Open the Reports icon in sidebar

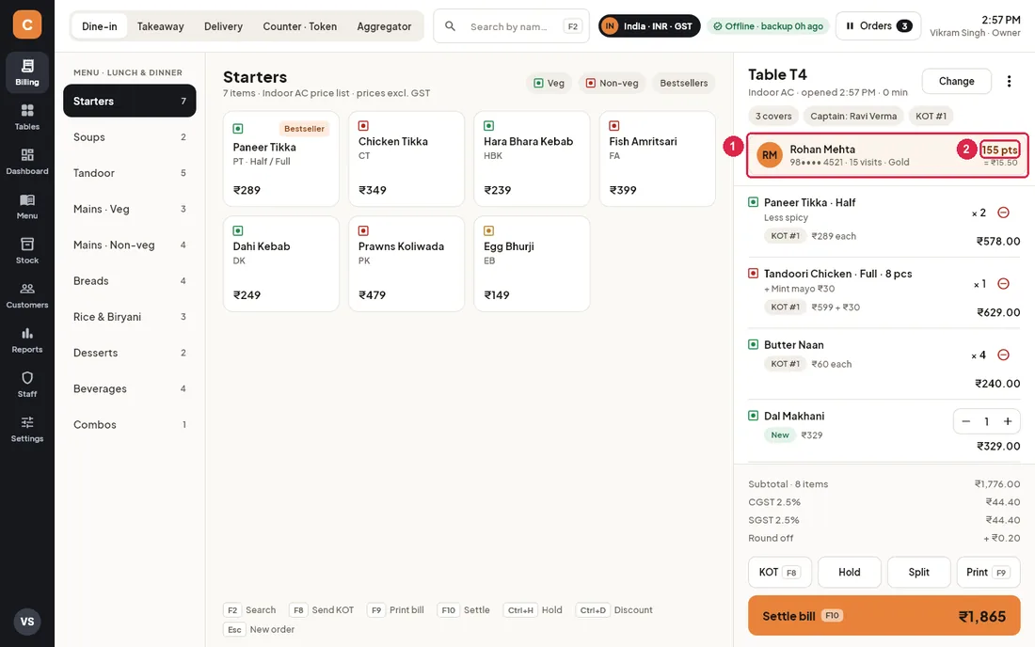27,339
